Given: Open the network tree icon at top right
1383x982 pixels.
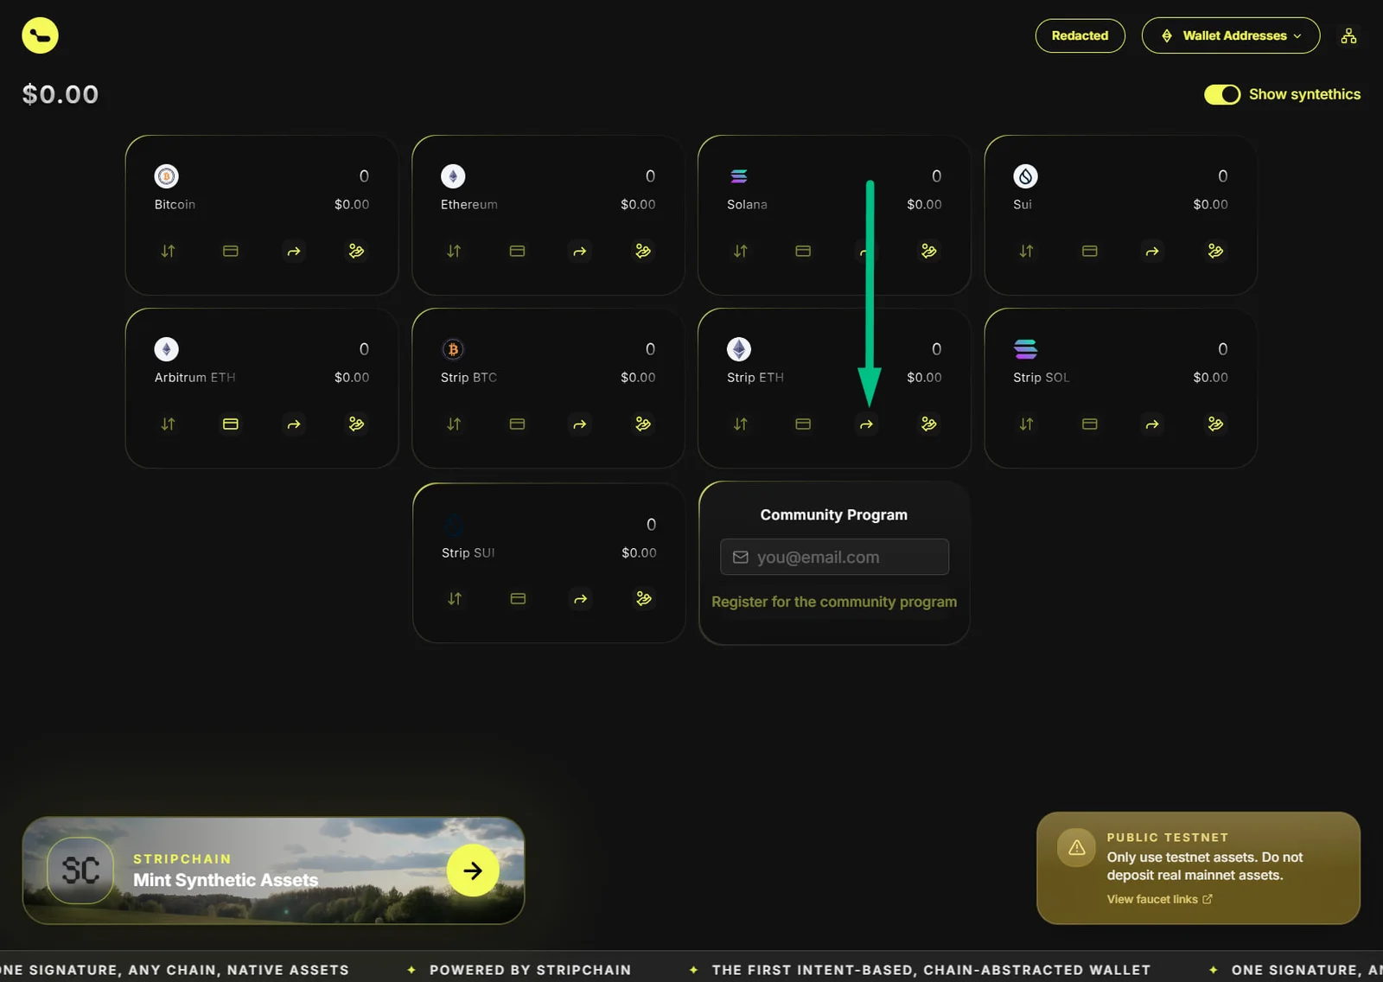Looking at the screenshot, I should click(1348, 35).
